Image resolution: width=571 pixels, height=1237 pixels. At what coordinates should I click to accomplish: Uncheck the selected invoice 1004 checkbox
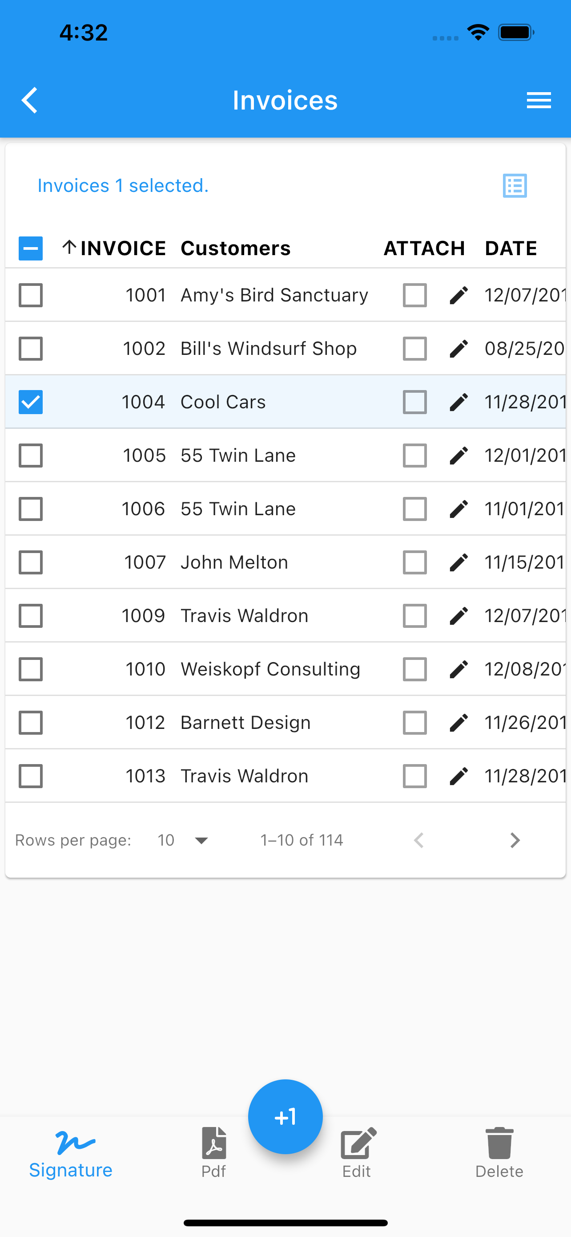tap(31, 402)
